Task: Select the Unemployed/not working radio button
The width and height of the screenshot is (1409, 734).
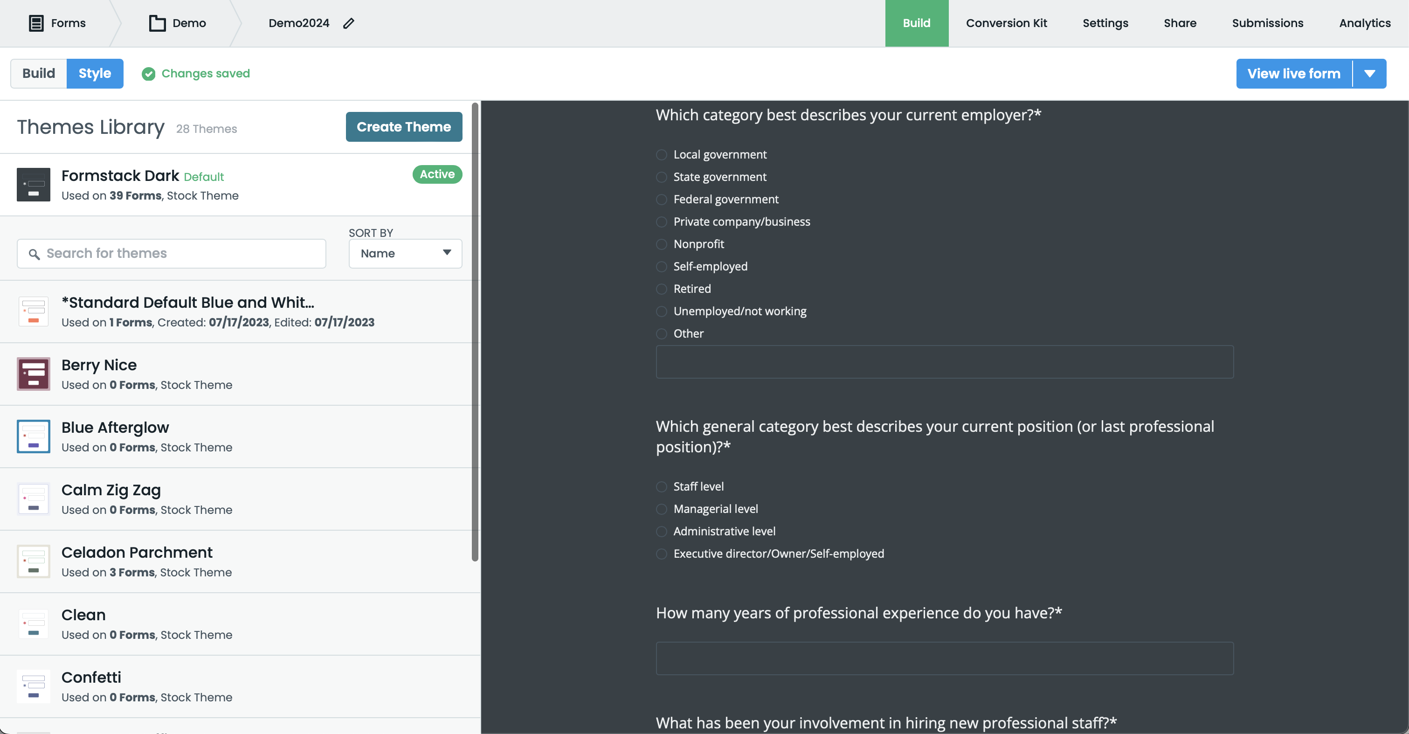Action: [x=661, y=311]
